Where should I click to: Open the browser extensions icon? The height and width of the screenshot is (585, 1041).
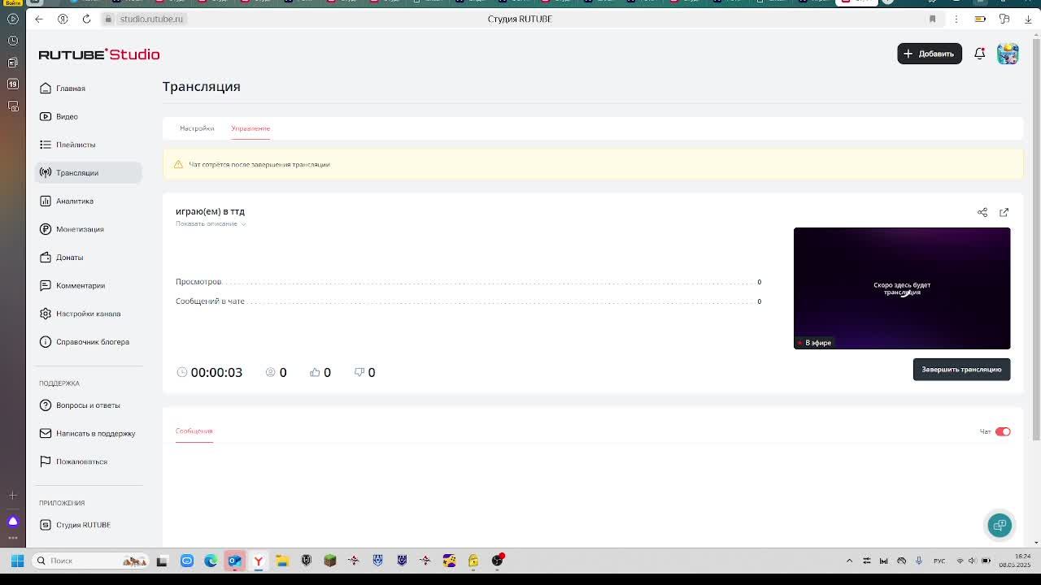click(1004, 19)
